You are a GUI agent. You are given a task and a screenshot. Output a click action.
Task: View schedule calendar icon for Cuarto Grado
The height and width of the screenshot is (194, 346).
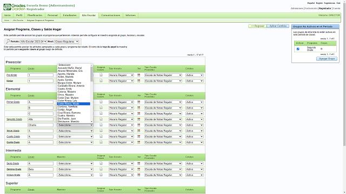pyautogui.click(x=138, y=136)
